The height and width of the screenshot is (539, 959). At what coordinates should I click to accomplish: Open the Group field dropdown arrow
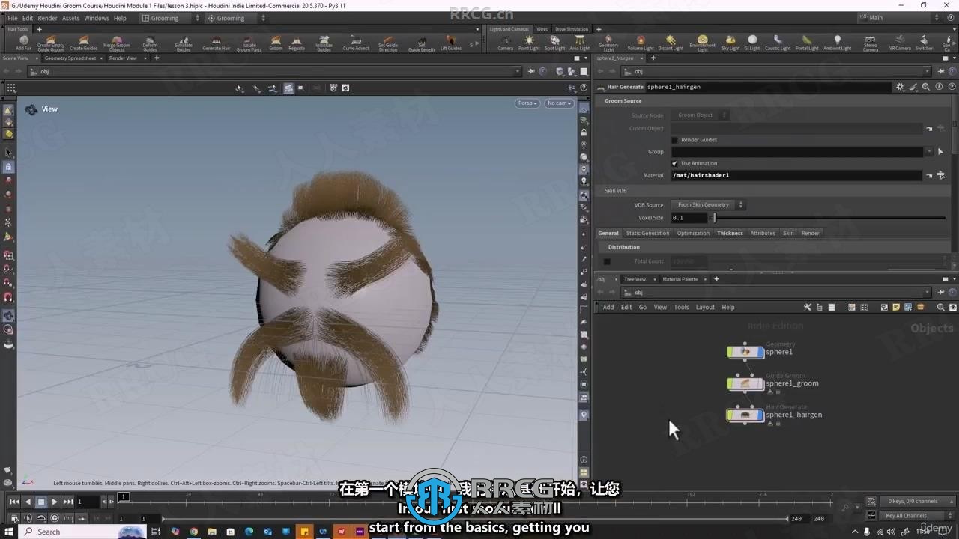point(929,152)
